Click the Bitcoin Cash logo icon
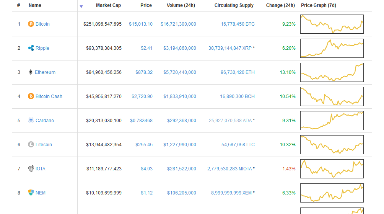 pyautogui.click(x=31, y=96)
